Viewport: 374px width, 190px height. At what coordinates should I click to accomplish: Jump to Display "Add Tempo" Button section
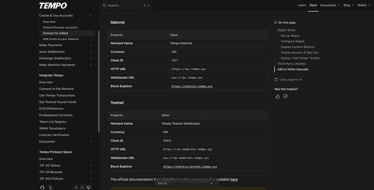[300, 58]
